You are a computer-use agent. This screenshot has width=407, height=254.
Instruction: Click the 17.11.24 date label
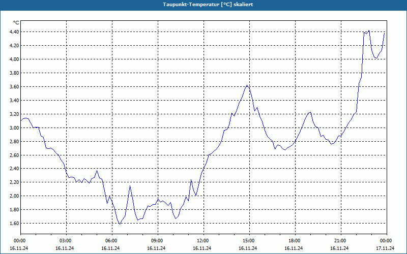(385, 248)
